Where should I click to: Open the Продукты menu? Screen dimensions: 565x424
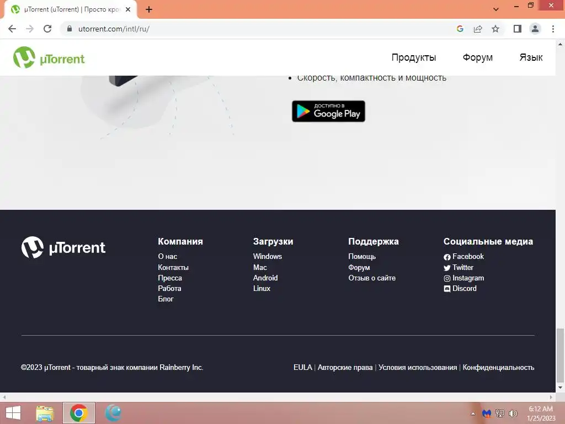point(414,57)
